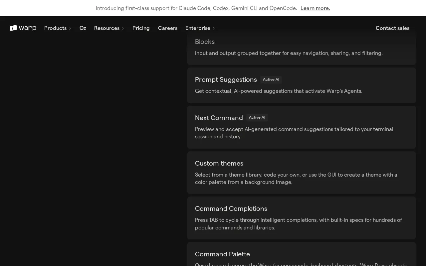Click the Active AI badge beside Next Command

click(257, 117)
